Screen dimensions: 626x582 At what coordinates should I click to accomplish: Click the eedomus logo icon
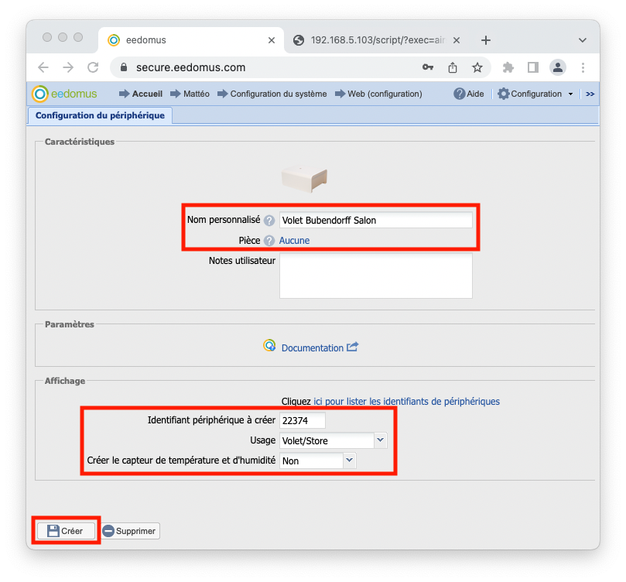tap(40, 94)
